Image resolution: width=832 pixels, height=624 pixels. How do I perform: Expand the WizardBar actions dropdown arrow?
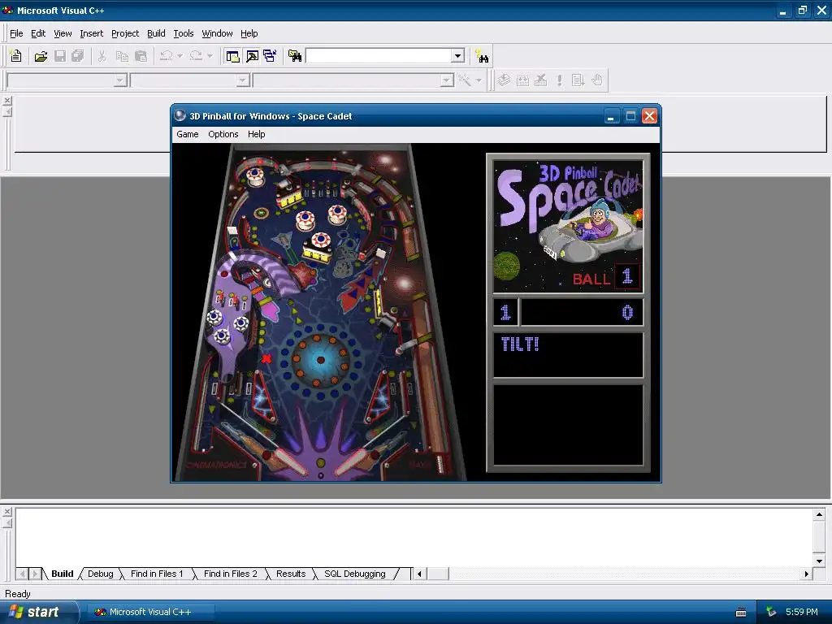click(479, 80)
